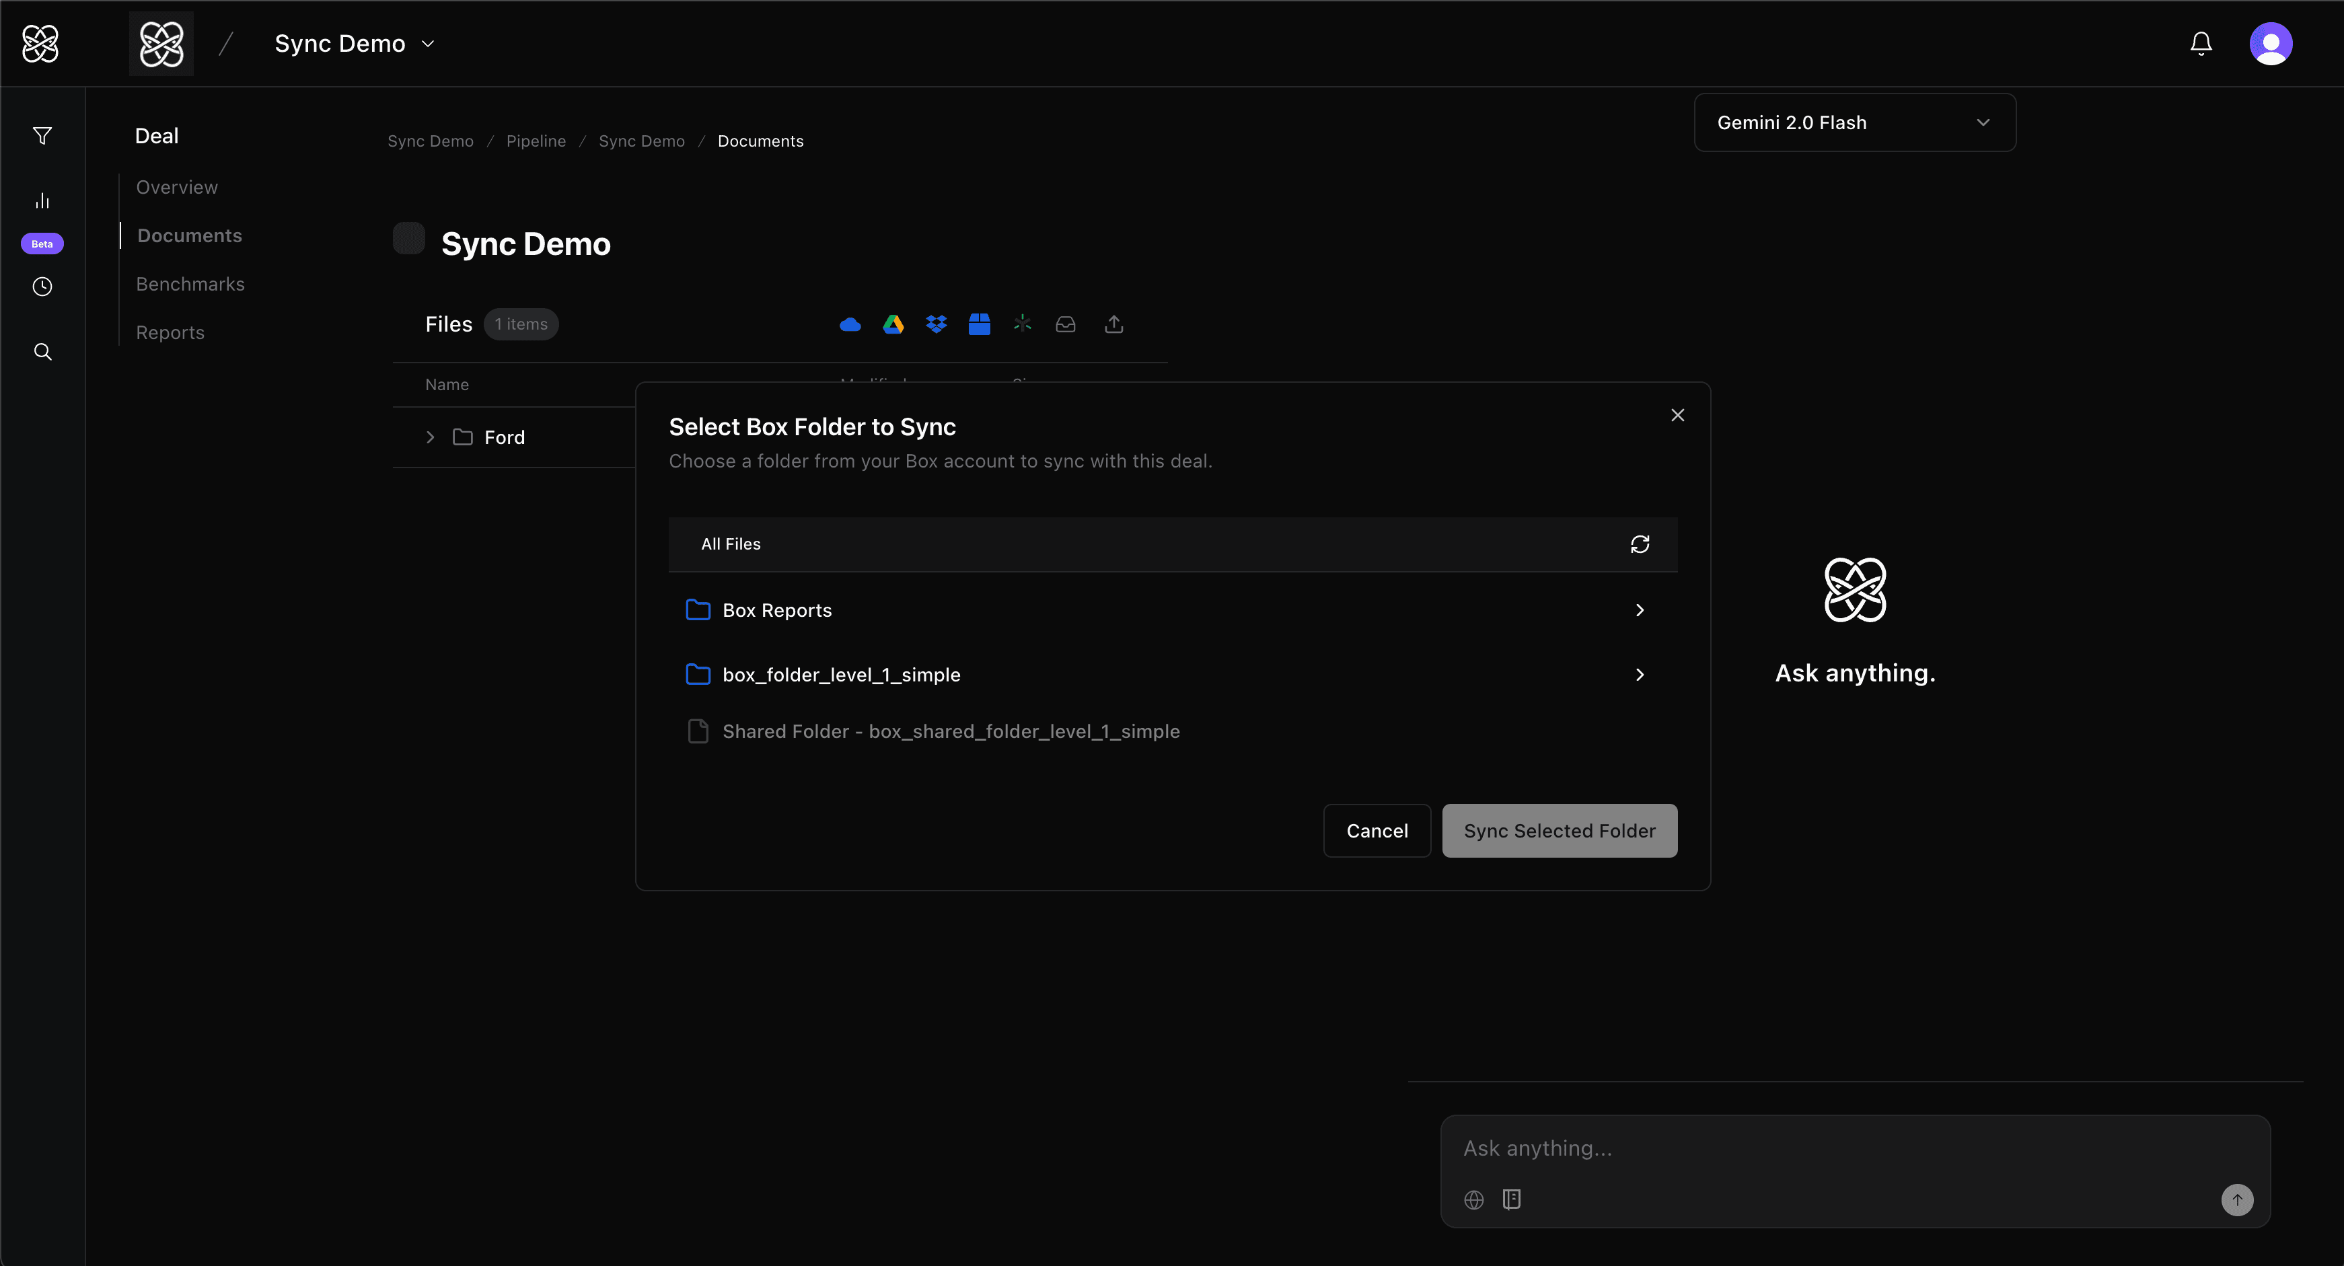Screen dimensions: 2344x1266
Task: Connect OneDrive via the blue cloud icon
Action: 850,324
